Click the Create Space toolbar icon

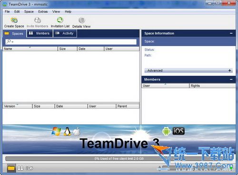14,20
